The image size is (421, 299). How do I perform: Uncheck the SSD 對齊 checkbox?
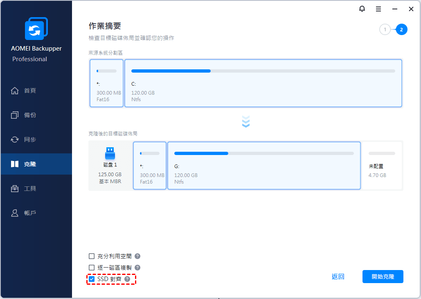tap(92, 279)
